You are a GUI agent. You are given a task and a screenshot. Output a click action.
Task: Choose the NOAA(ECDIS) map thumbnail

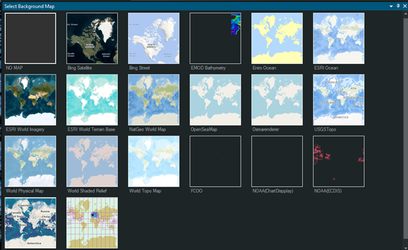(339, 161)
